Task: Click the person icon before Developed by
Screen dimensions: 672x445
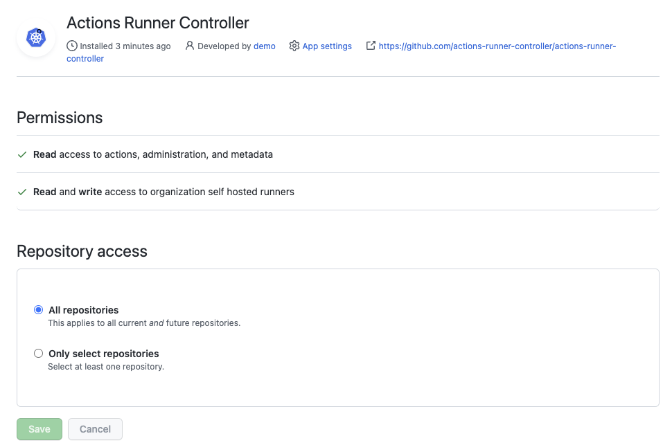Action: (189, 46)
